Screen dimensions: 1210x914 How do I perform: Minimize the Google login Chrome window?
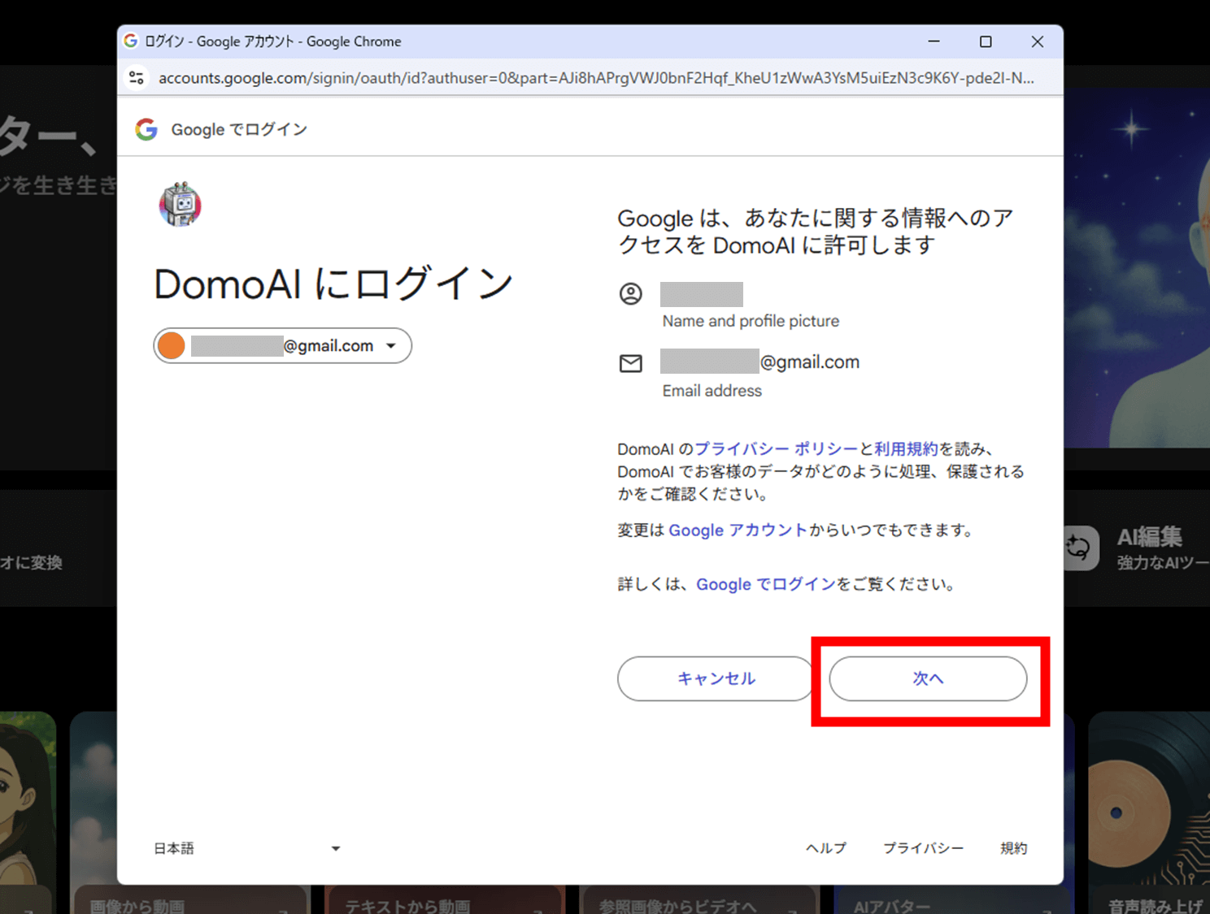934,41
